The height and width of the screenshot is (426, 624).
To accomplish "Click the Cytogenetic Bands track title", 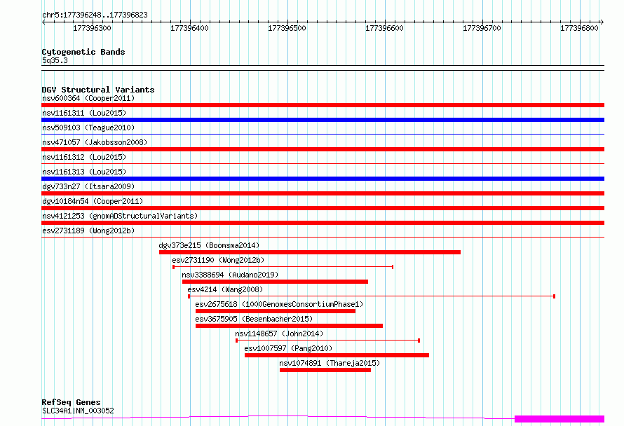I will point(83,52).
